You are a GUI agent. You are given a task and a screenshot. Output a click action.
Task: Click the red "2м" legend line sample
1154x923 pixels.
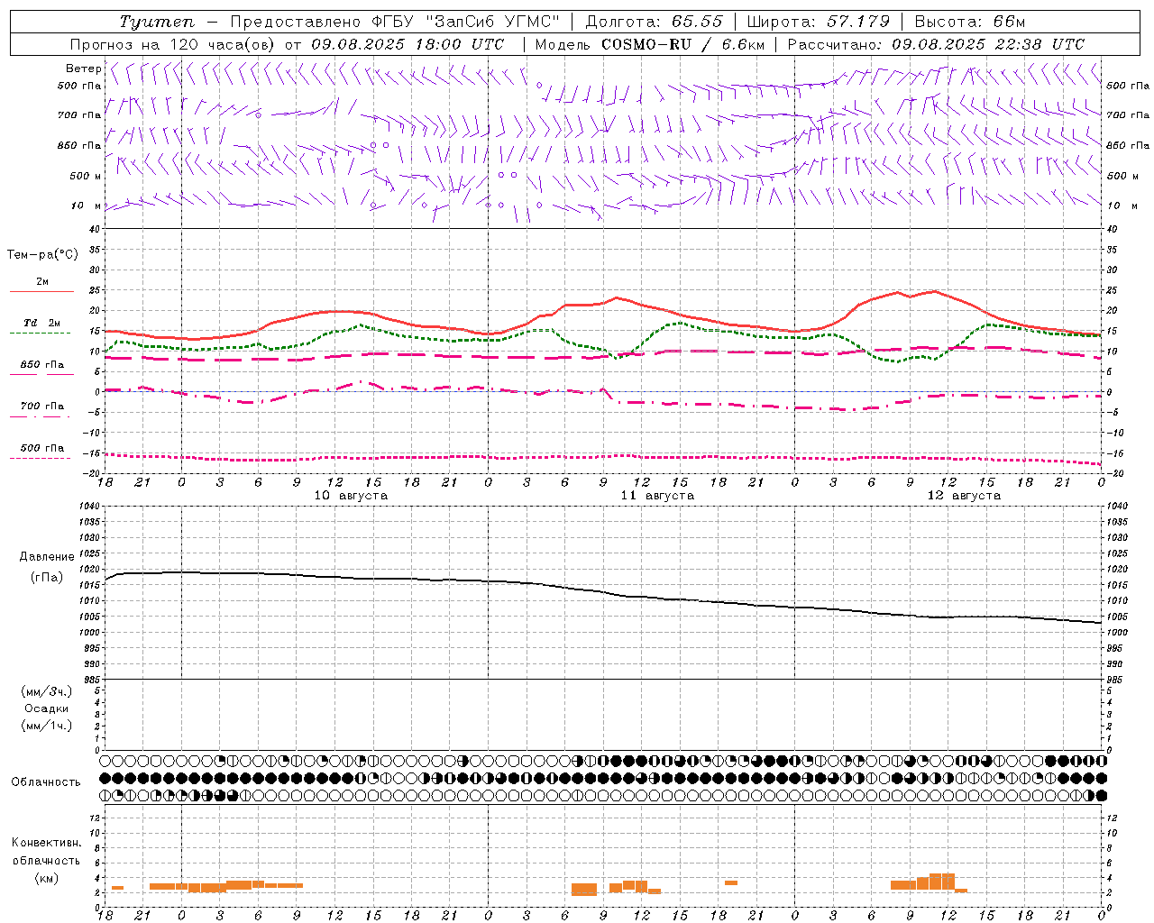pyautogui.click(x=41, y=291)
